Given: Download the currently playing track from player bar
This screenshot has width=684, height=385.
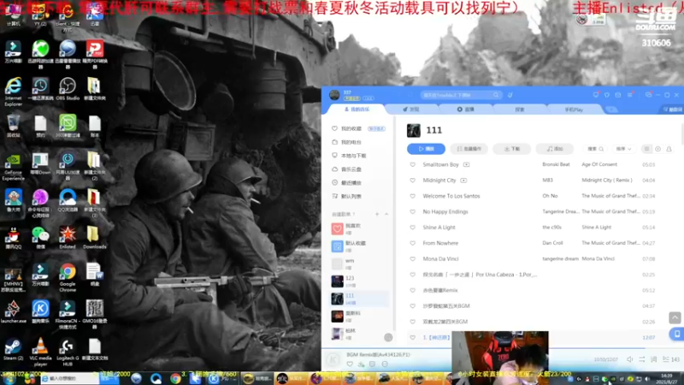Looking at the screenshot, I should [x=361, y=364].
